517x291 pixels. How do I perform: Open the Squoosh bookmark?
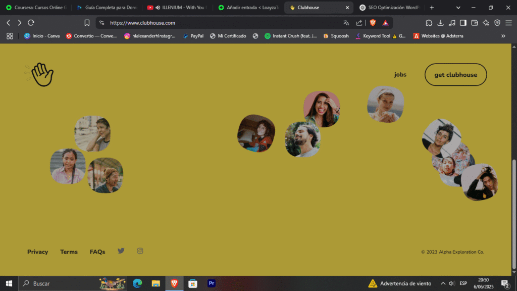(x=336, y=36)
